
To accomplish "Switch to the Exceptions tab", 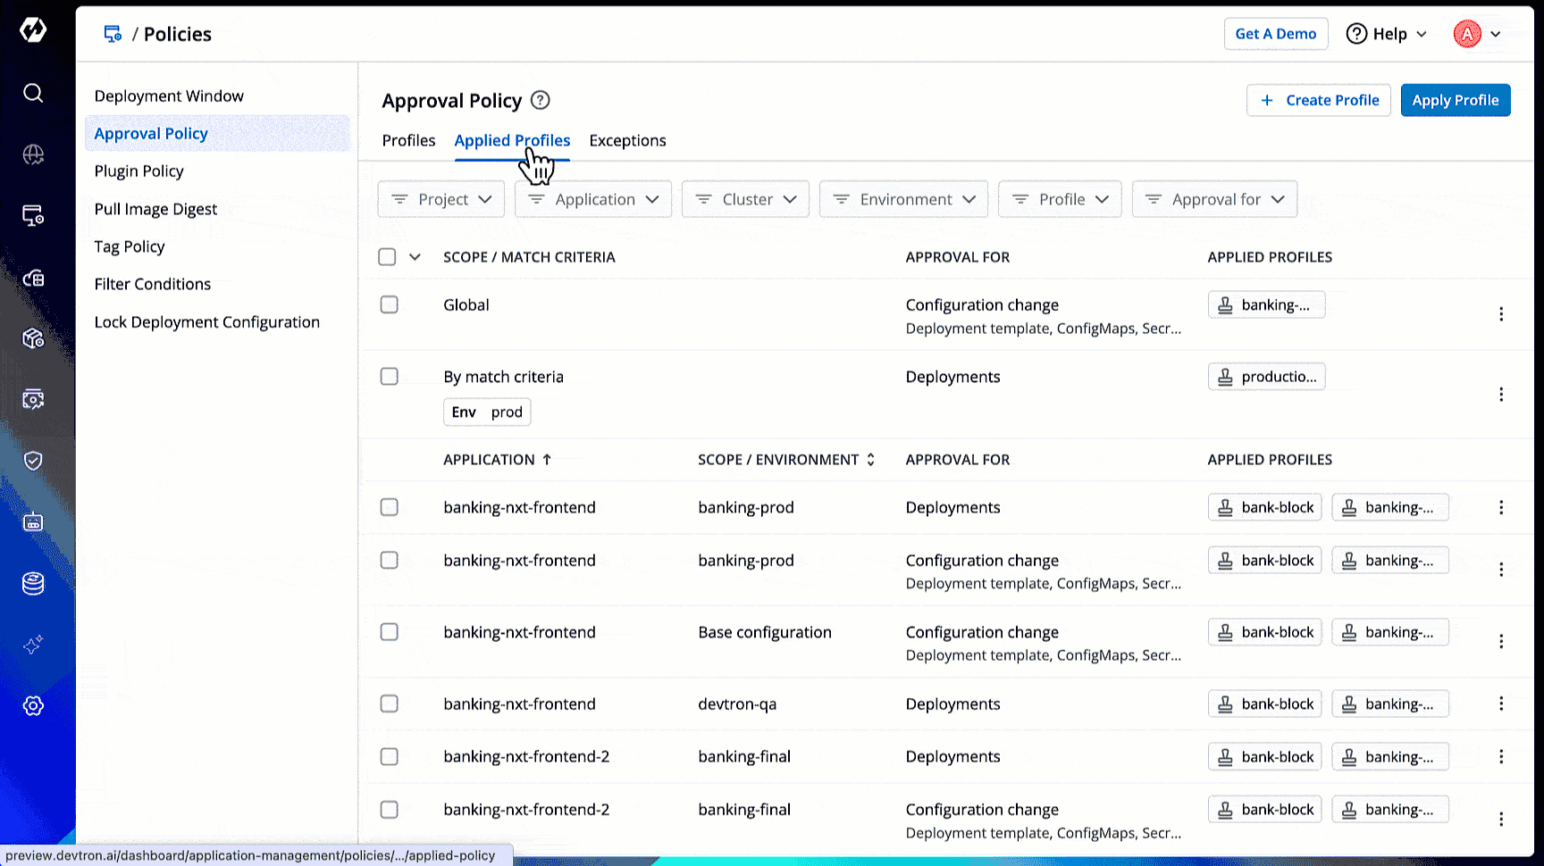I will point(627,140).
